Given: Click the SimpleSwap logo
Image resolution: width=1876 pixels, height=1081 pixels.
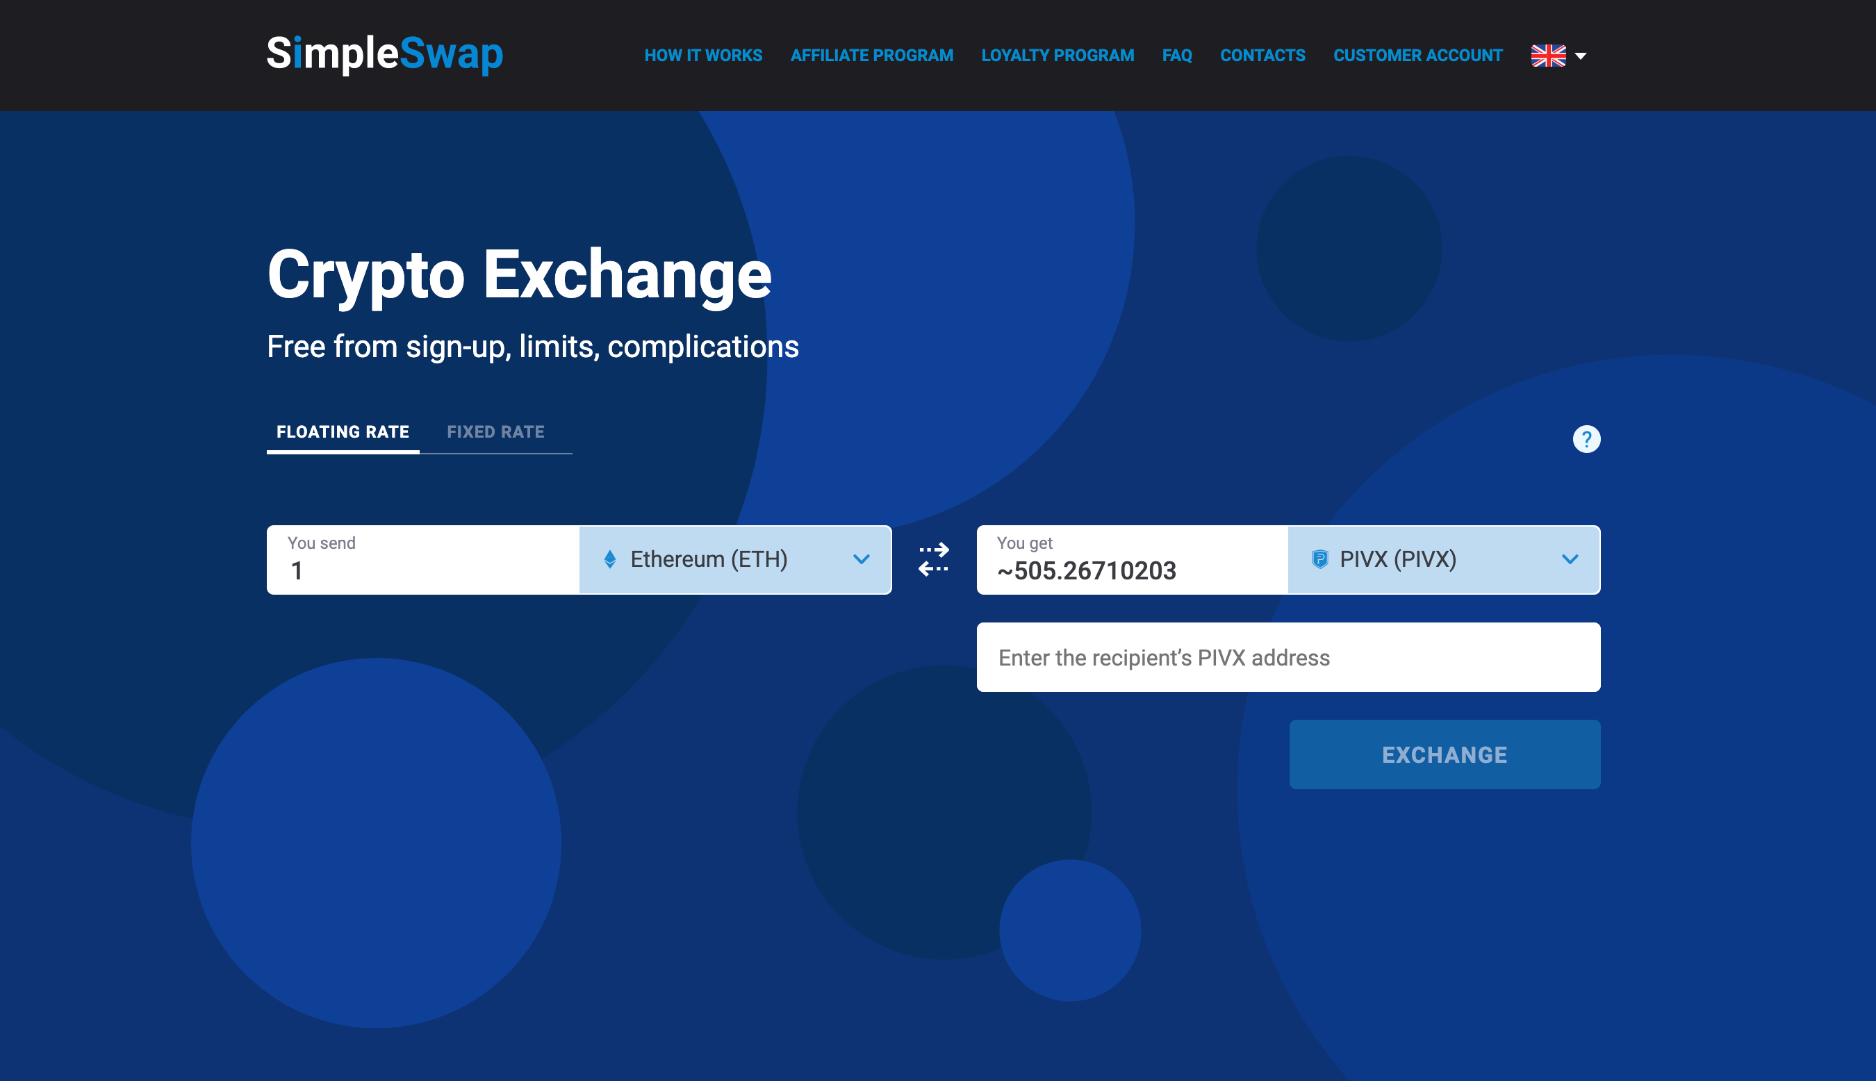Looking at the screenshot, I should [x=384, y=54].
